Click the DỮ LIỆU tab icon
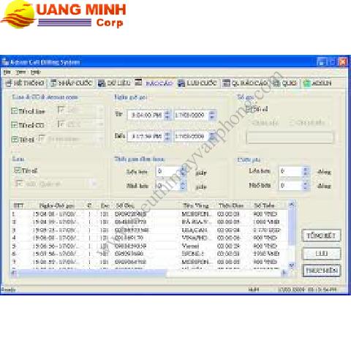This screenshot has height=351, width=351. 102,83
